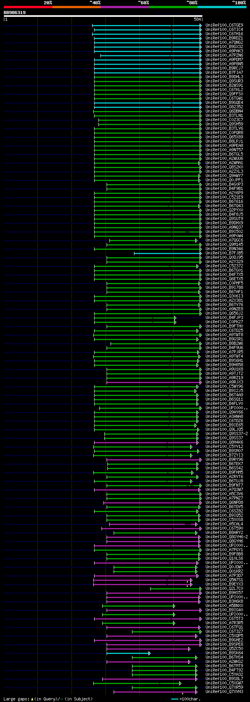Open hit UniRef100_B9GX32
This screenshot has height=702, width=250.
[224, 47]
